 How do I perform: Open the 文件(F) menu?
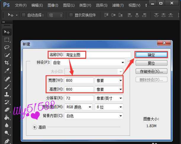[x=20, y=5]
